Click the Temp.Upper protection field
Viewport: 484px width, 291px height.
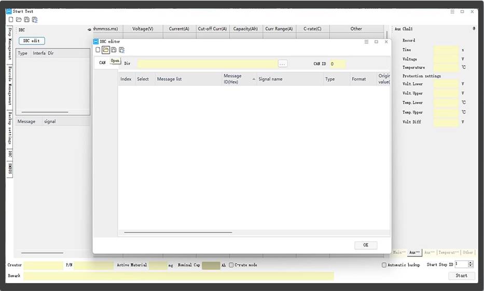(446, 112)
